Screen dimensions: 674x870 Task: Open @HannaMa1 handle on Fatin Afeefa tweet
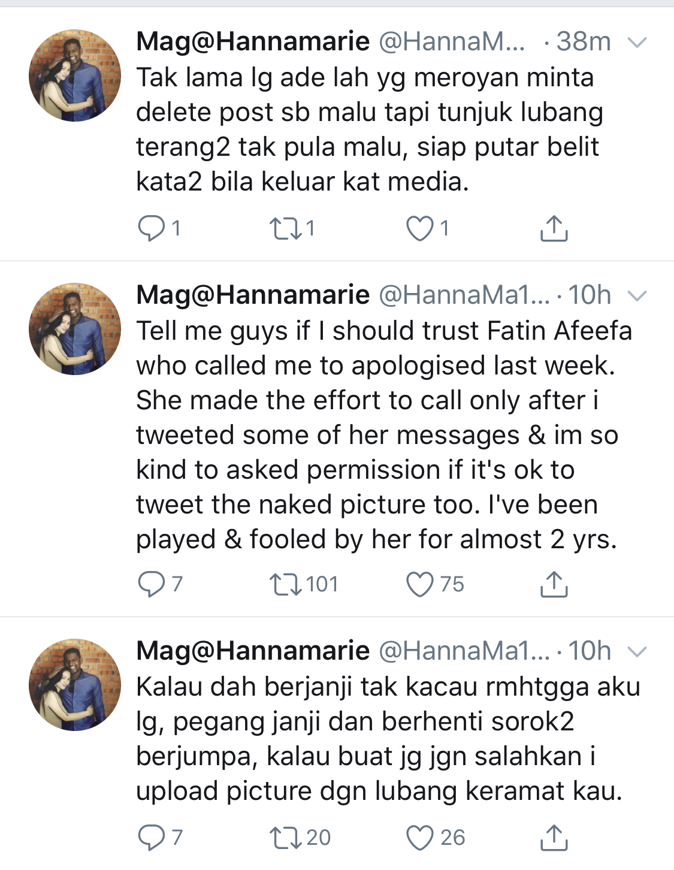coord(464,295)
